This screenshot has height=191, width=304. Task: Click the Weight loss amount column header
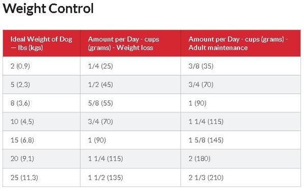point(131,43)
